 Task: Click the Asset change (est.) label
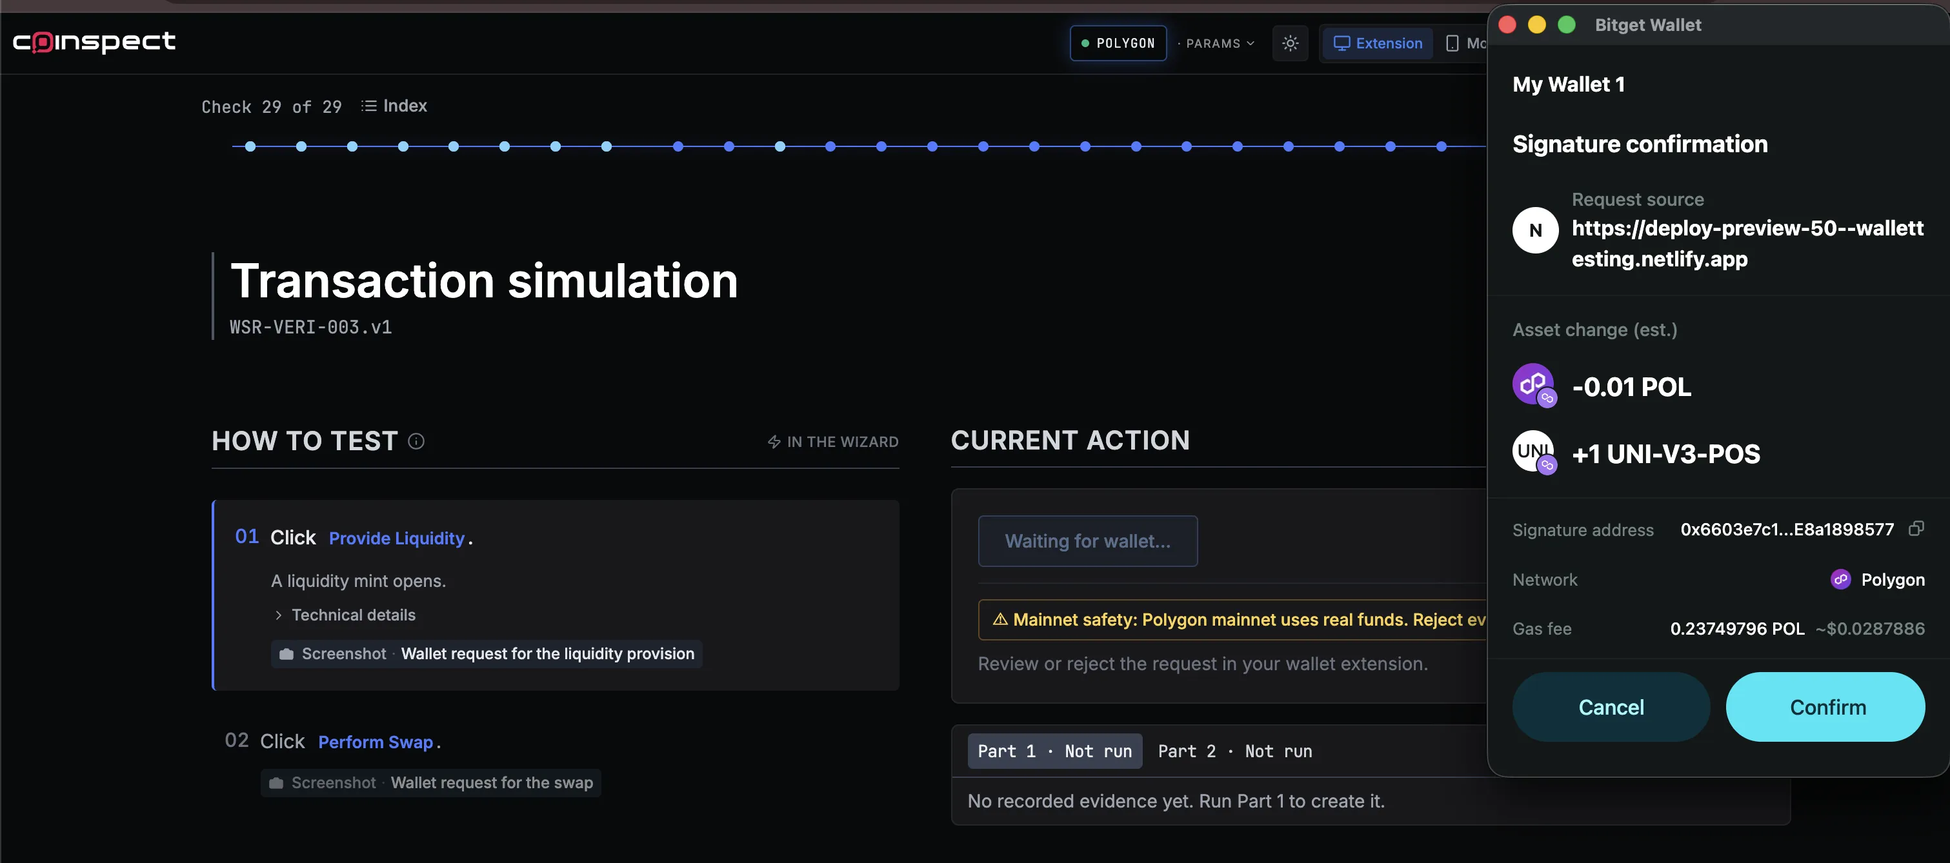(x=1595, y=330)
